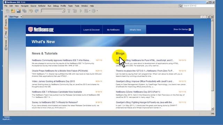
Task: Open NetBeans Community Approves IDE 7.4 article
Action: (61, 60)
